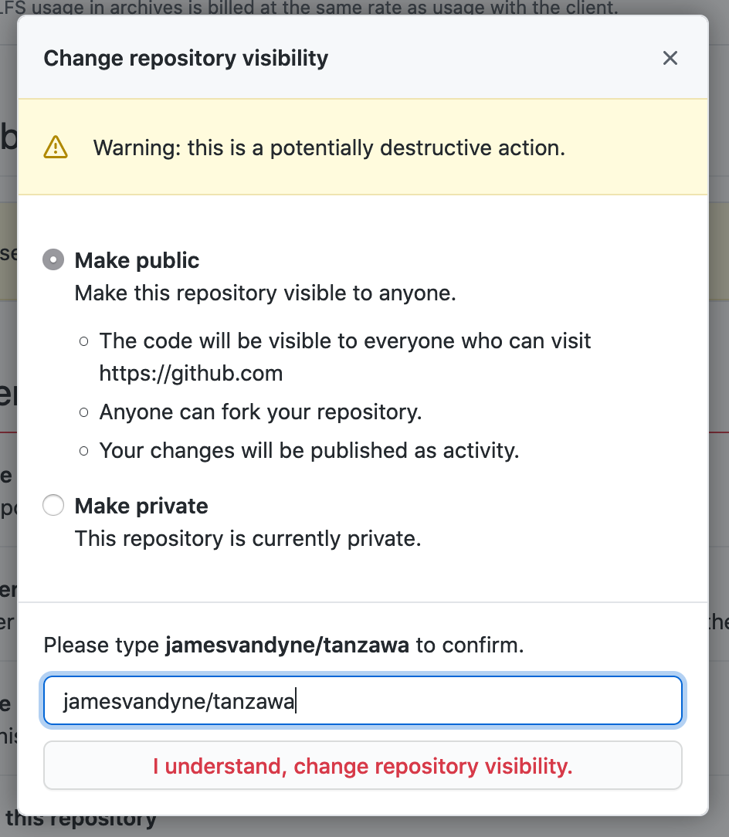Image resolution: width=729 pixels, height=837 pixels.
Task: Click "This repository is currently private" description
Action: pyautogui.click(x=248, y=538)
